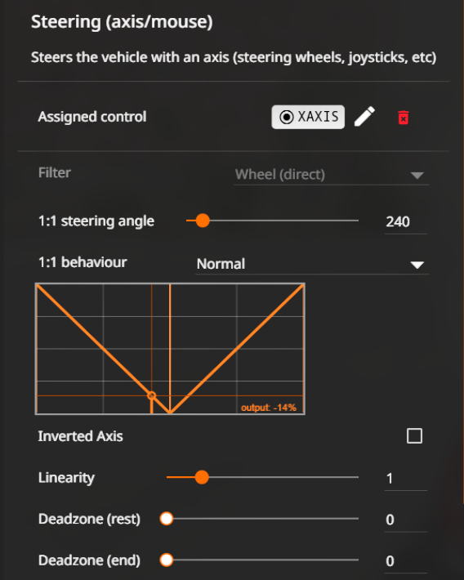Screen dimensions: 464x580
Task: Click the Linearity slider handle
Action: [x=202, y=477]
